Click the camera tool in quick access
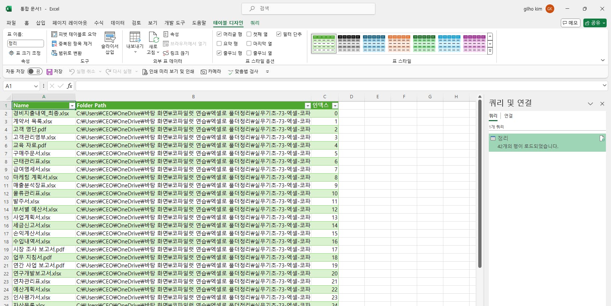 click(x=211, y=72)
